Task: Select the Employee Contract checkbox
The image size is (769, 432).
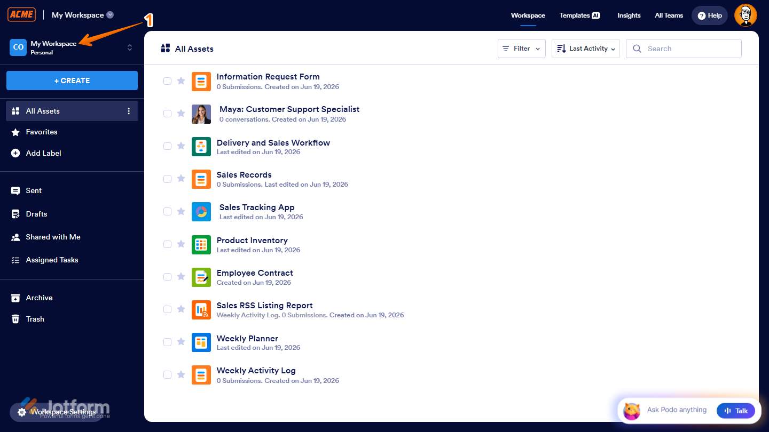Action: tap(167, 277)
